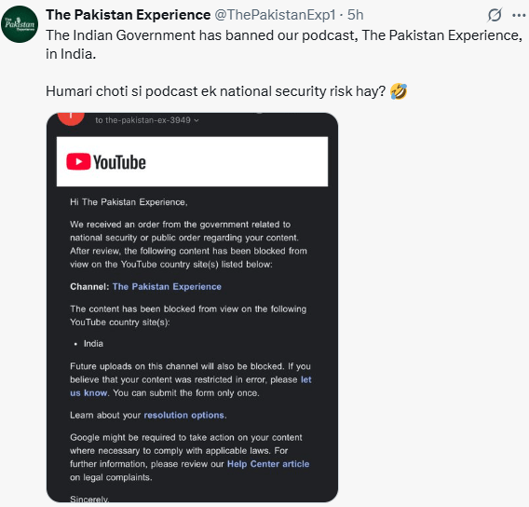Open the resolution options link
529x507 pixels.
pos(183,415)
